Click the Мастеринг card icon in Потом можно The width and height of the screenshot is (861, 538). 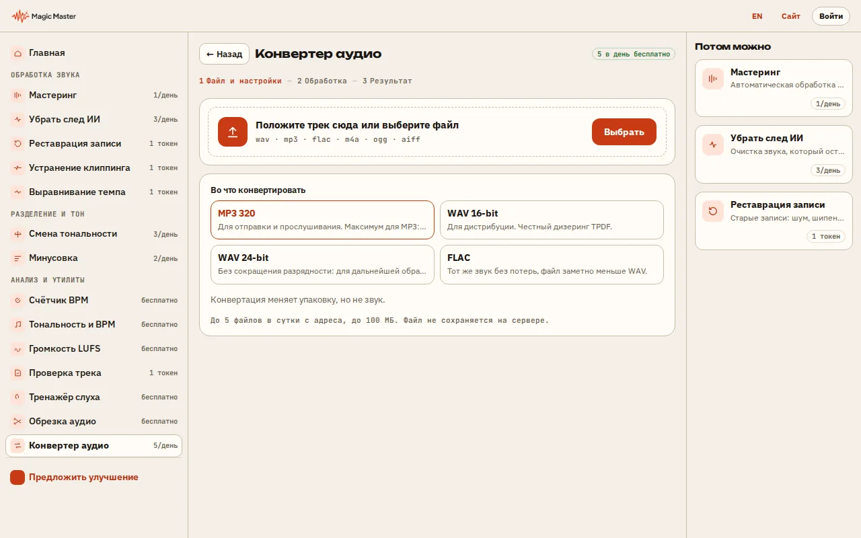[713, 79]
